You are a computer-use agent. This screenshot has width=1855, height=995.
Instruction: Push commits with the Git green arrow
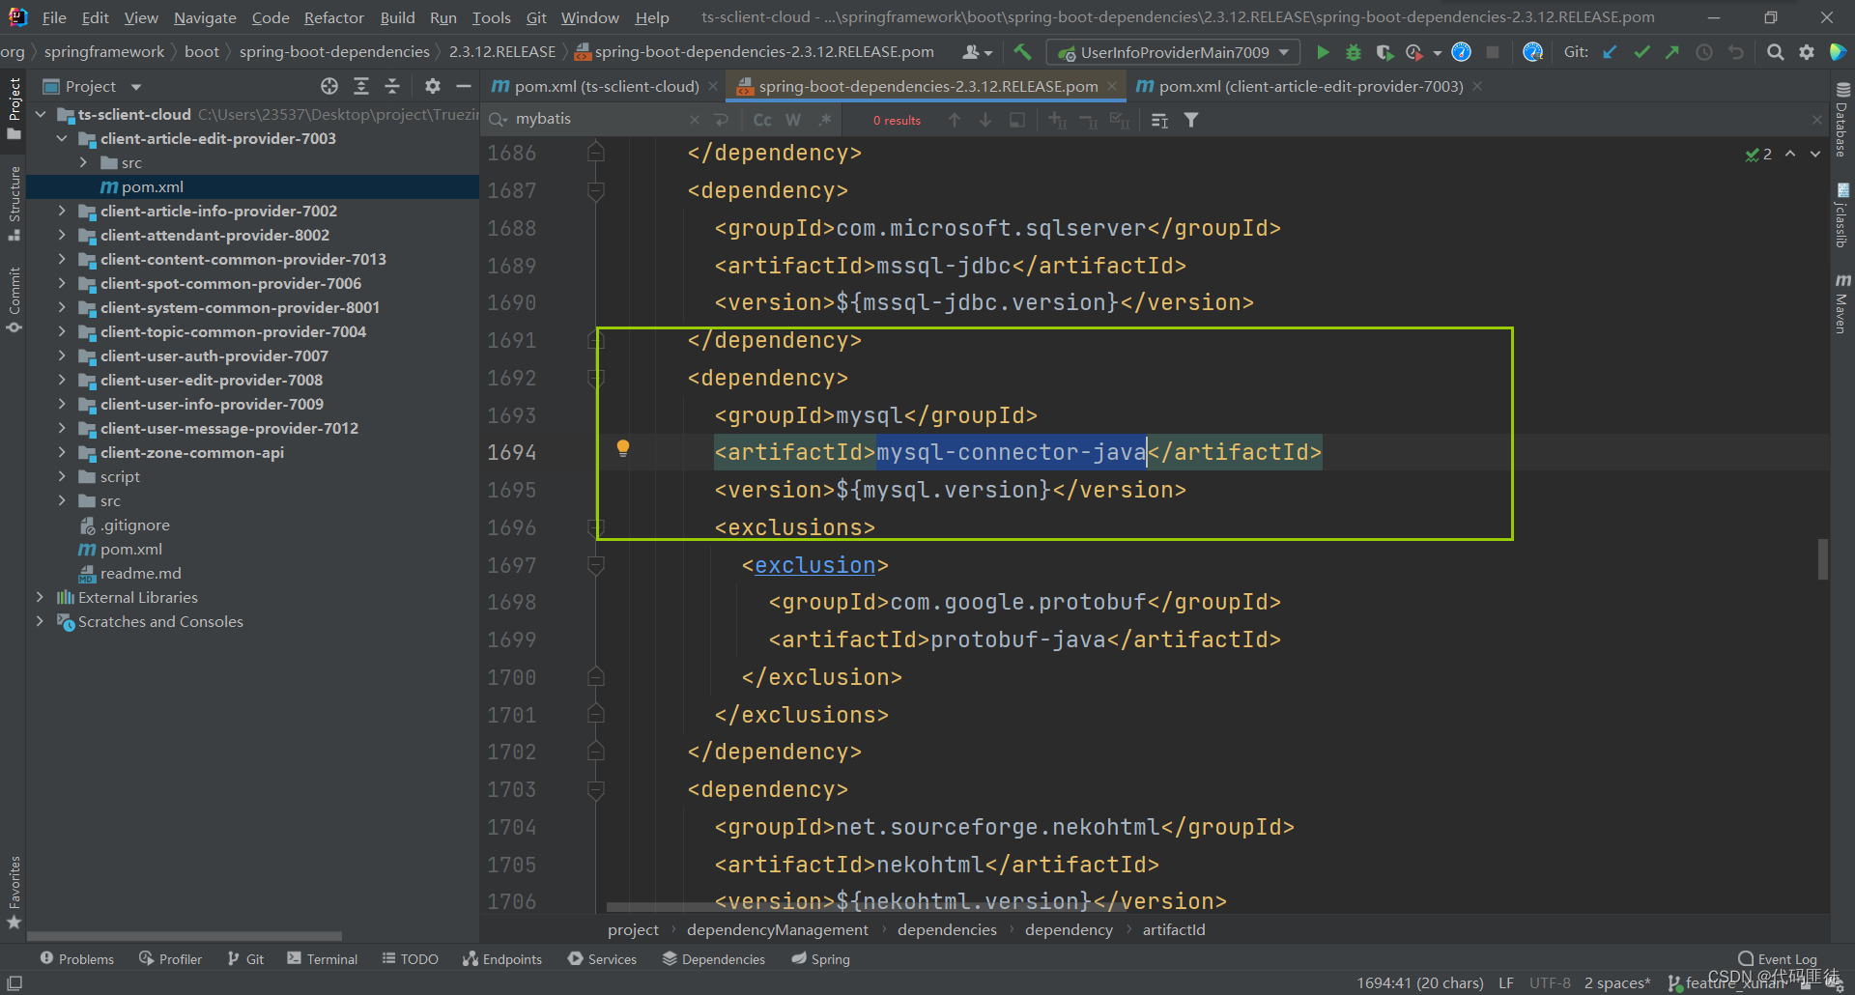click(1672, 52)
